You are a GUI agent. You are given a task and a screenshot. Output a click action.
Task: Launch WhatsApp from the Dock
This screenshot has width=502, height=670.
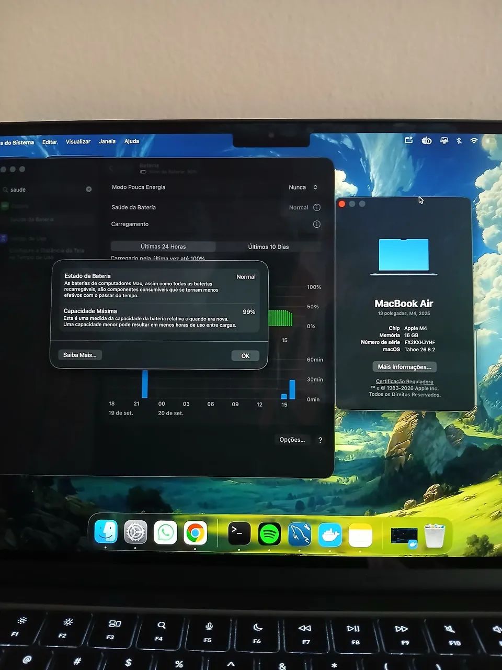[165, 533]
